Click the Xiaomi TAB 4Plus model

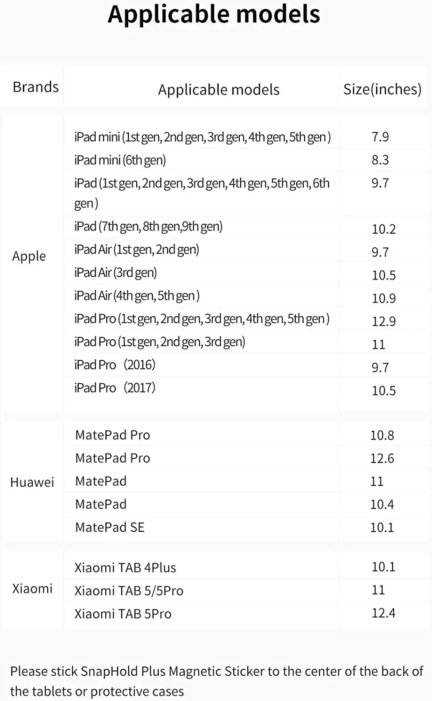pos(125,567)
